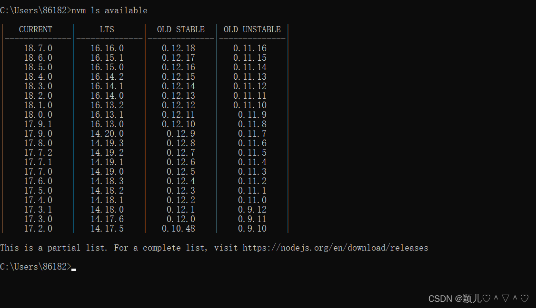This screenshot has width=536, height=308.
Task: Select old unstable version 0.11.4
Action: click(x=252, y=162)
